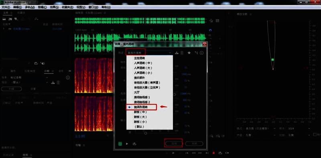Main transport play button

tap(173, 153)
